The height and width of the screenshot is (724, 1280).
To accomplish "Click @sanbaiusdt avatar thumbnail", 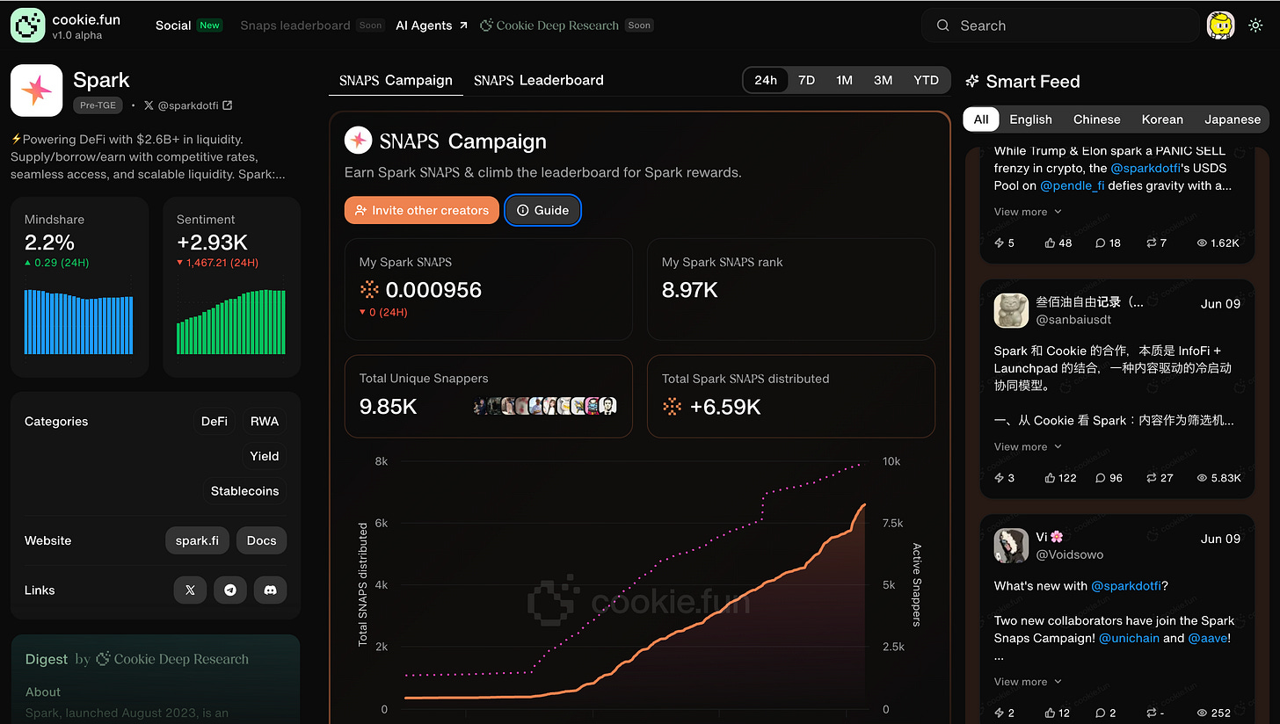I will (1011, 311).
